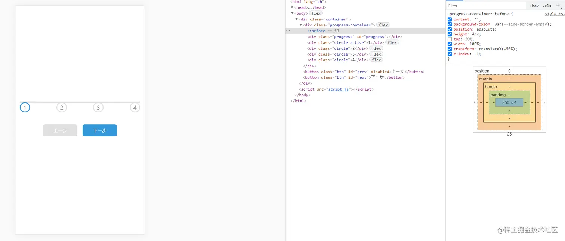Expand the head element in DOM tree
The width and height of the screenshot is (565, 241).
pos(293,7)
